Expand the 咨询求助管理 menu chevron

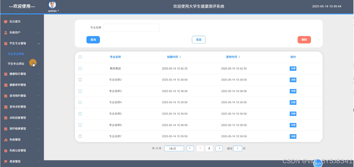point(39,107)
